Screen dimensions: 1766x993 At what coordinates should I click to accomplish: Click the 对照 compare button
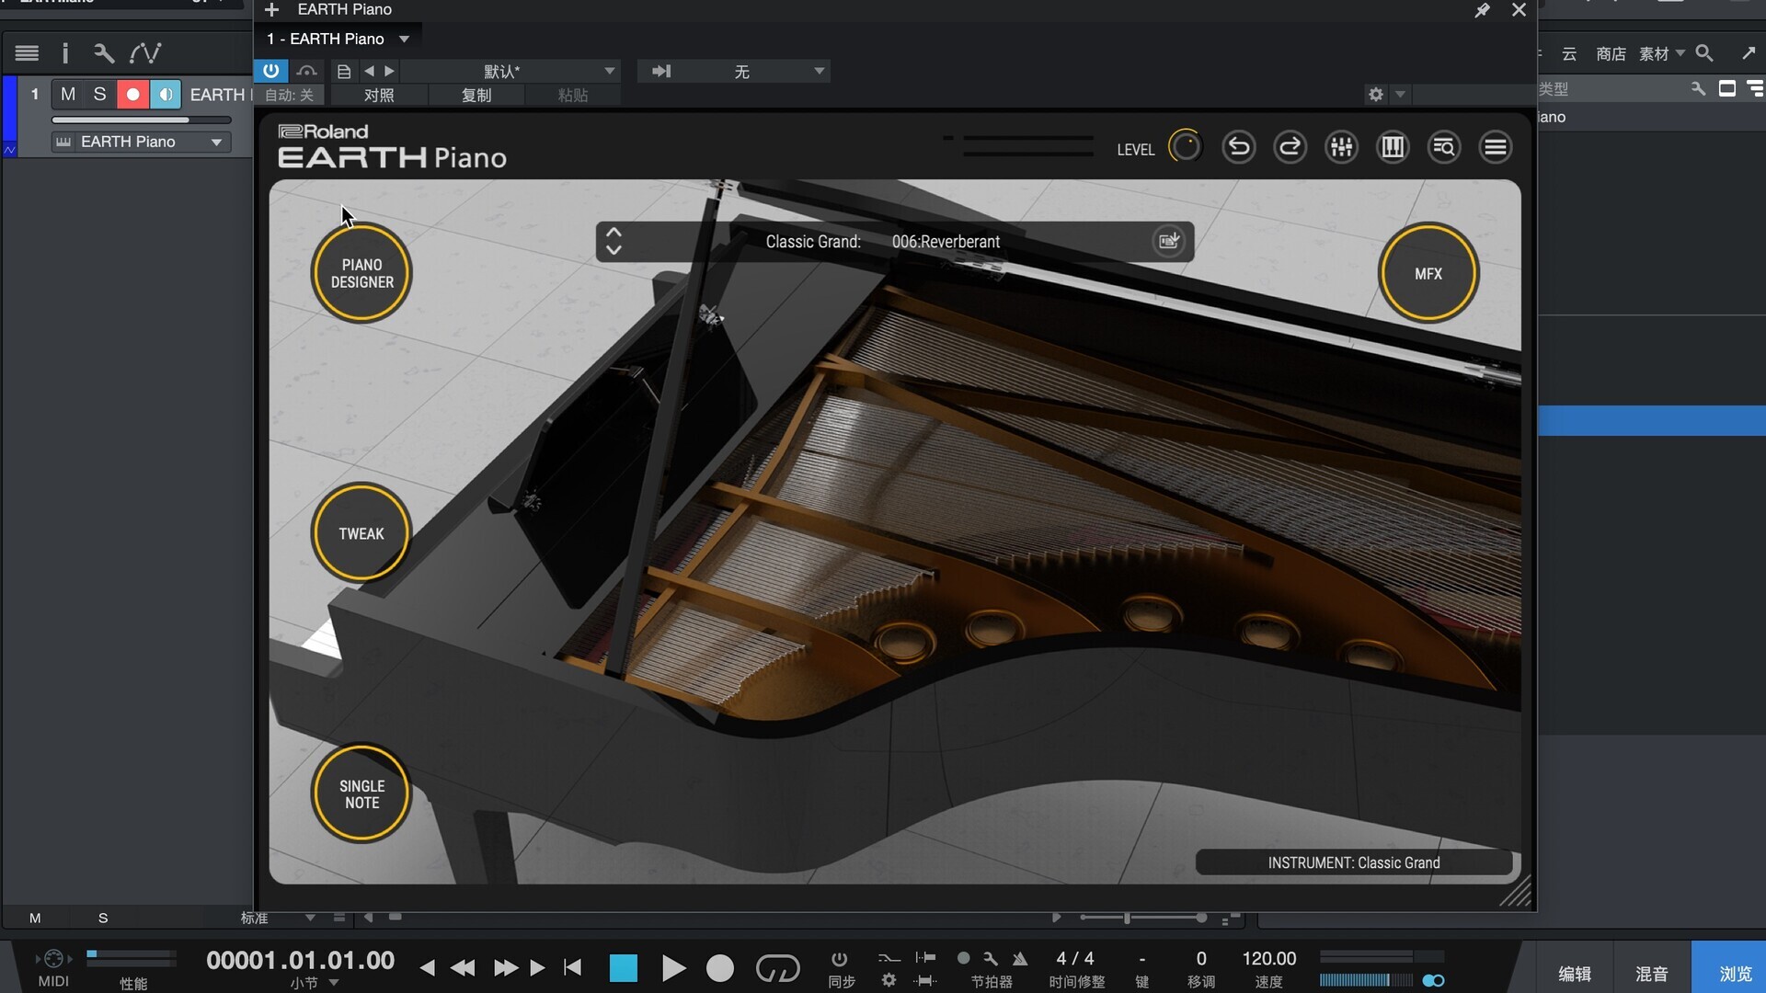coord(378,95)
